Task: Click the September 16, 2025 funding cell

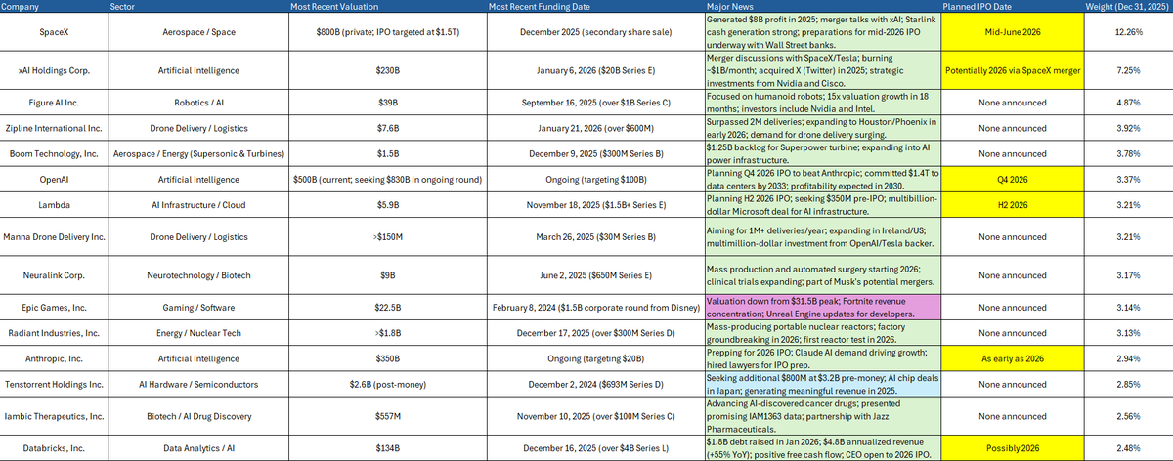Action: click(x=594, y=103)
